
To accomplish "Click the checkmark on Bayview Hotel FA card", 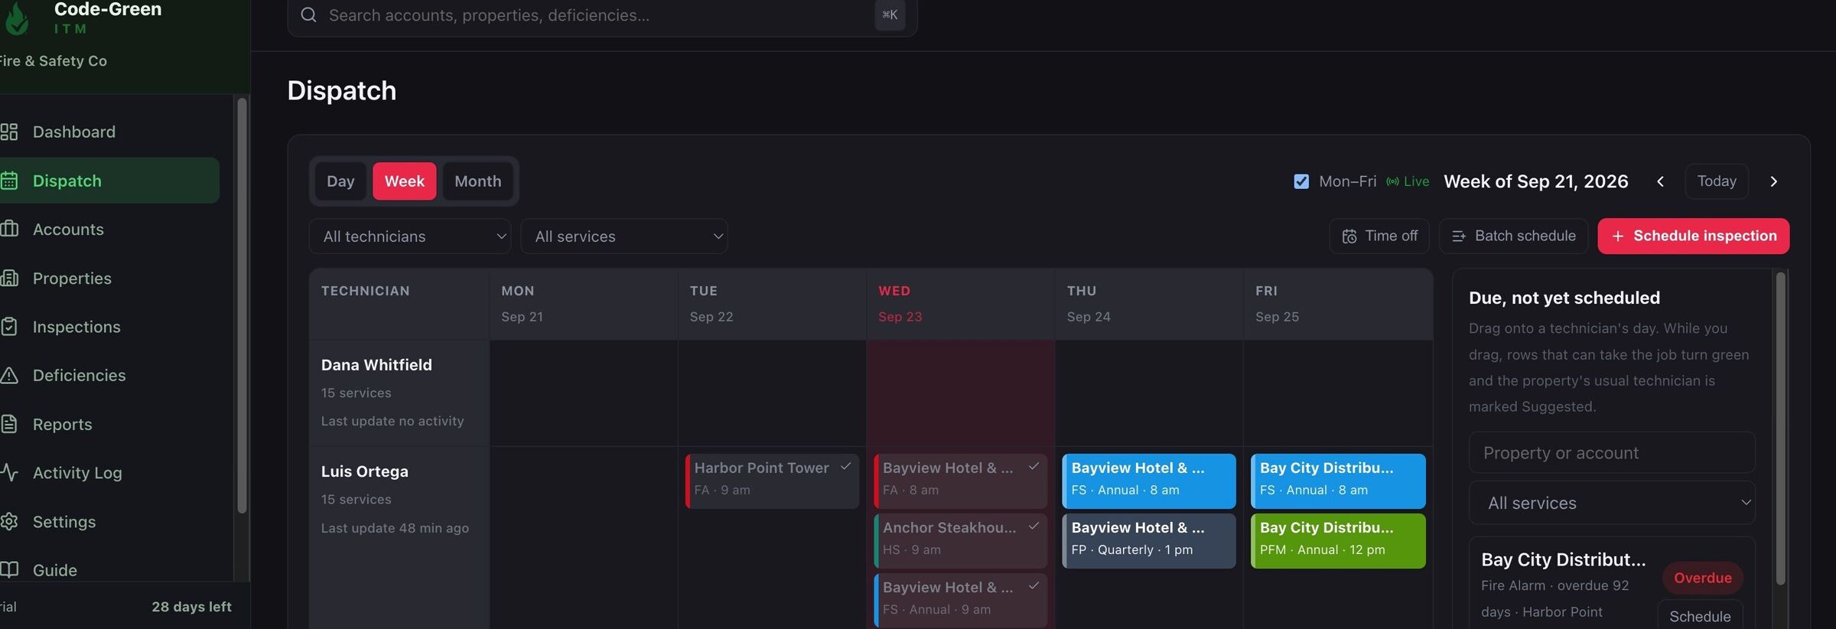I will [x=1034, y=467].
